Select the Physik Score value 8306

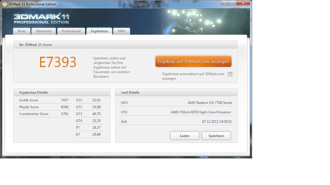coord(65,107)
